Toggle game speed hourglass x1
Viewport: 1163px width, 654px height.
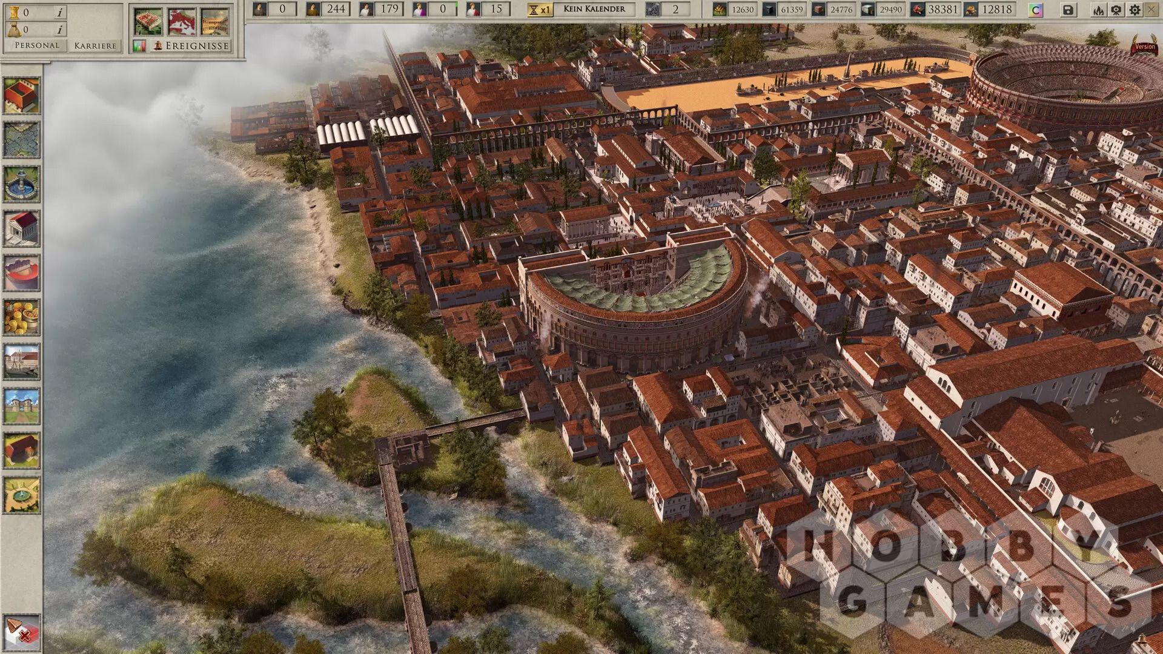539,9
